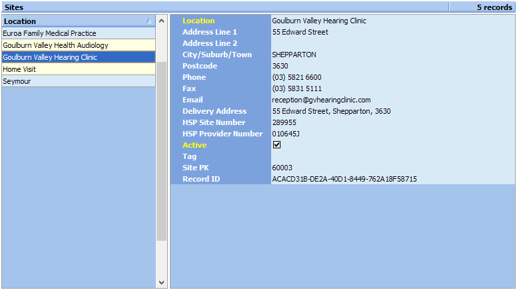Select the HSP Site Number field
The height and width of the screenshot is (290, 517).
point(392,122)
